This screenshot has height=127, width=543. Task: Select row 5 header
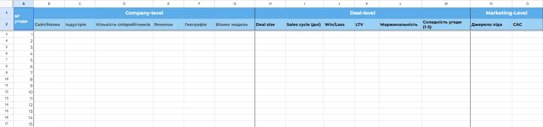click(x=6, y=47)
